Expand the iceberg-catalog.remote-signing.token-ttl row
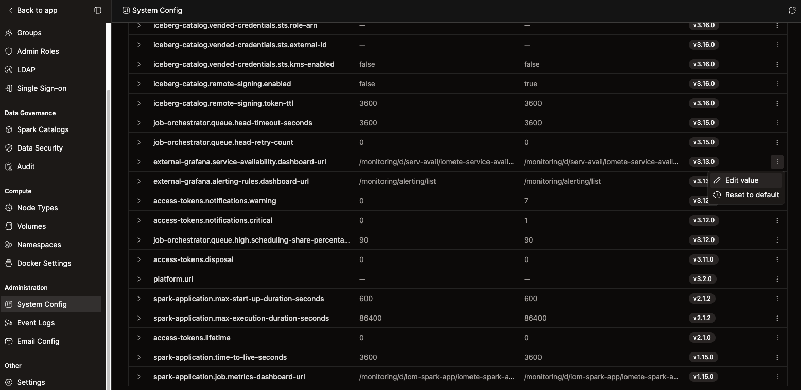Viewport: 801px width, 390px height. point(139,103)
